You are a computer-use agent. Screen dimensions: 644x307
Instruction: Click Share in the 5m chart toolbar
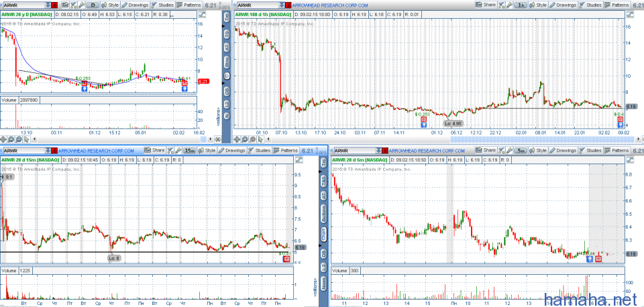[486, 151]
